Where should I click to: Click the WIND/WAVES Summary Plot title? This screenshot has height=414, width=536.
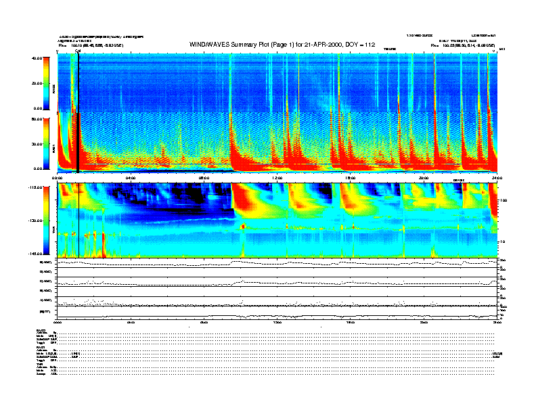pos(282,45)
